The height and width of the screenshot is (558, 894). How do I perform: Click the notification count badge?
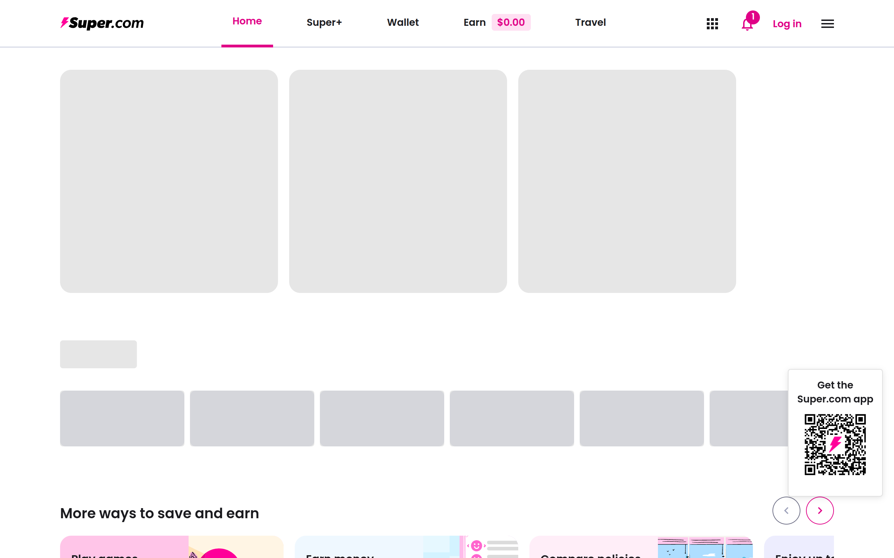(753, 17)
